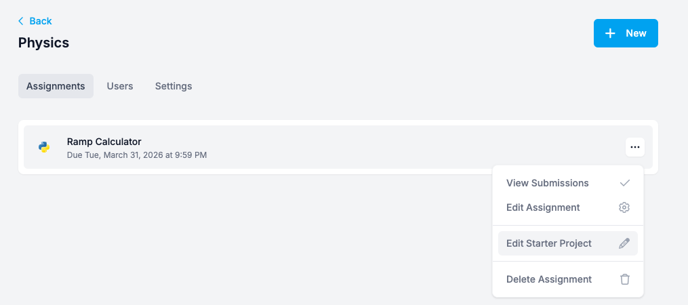Screen dimensions: 688x305
Task: Click the back chevron arrow icon
Action: [x=21, y=21]
